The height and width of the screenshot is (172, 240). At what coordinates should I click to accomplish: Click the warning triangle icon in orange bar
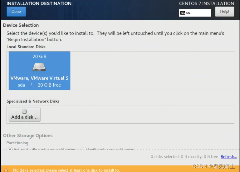tap(6, 170)
